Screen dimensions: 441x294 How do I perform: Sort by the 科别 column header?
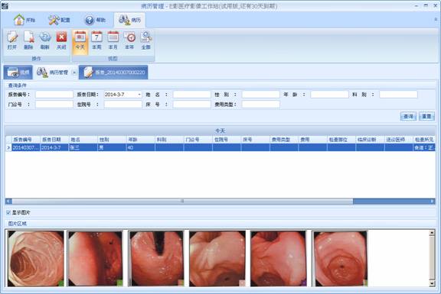(169, 140)
